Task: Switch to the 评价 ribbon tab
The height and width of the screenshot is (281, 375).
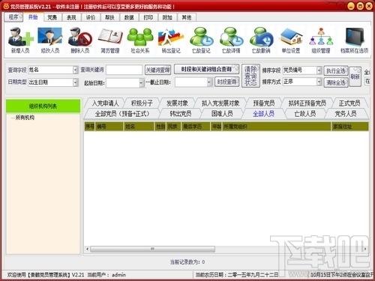Action: pos(91,17)
